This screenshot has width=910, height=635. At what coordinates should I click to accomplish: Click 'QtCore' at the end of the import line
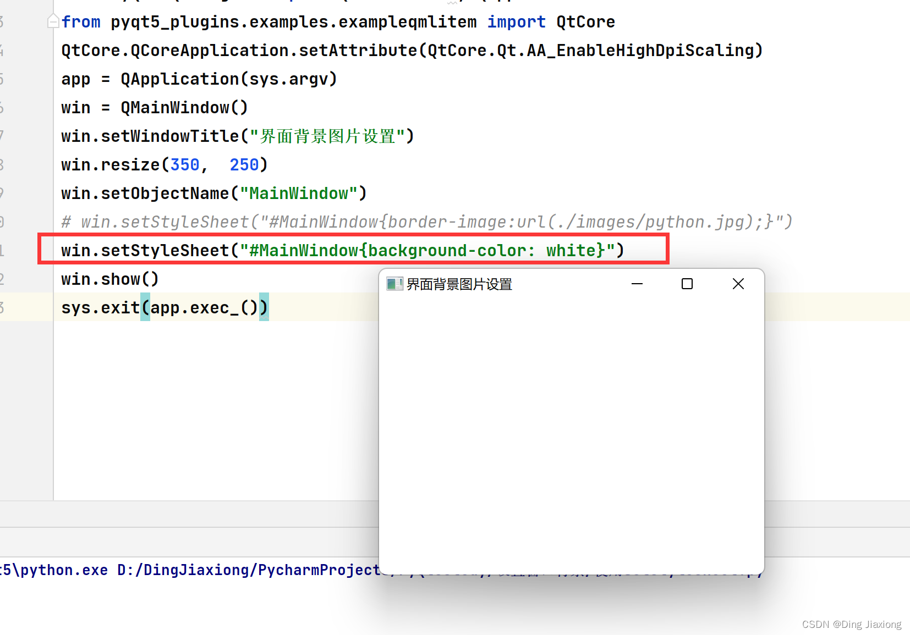pyautogui.click(x=585, y=22)
